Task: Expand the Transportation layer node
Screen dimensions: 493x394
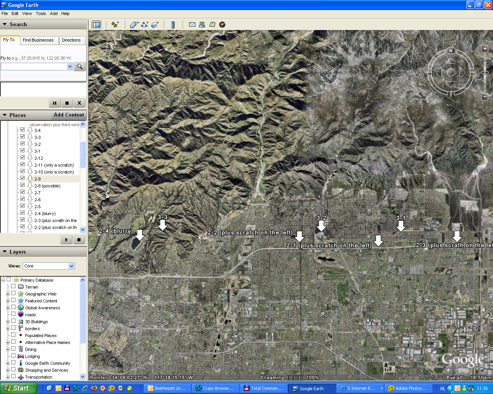Action: click(8, 377)
